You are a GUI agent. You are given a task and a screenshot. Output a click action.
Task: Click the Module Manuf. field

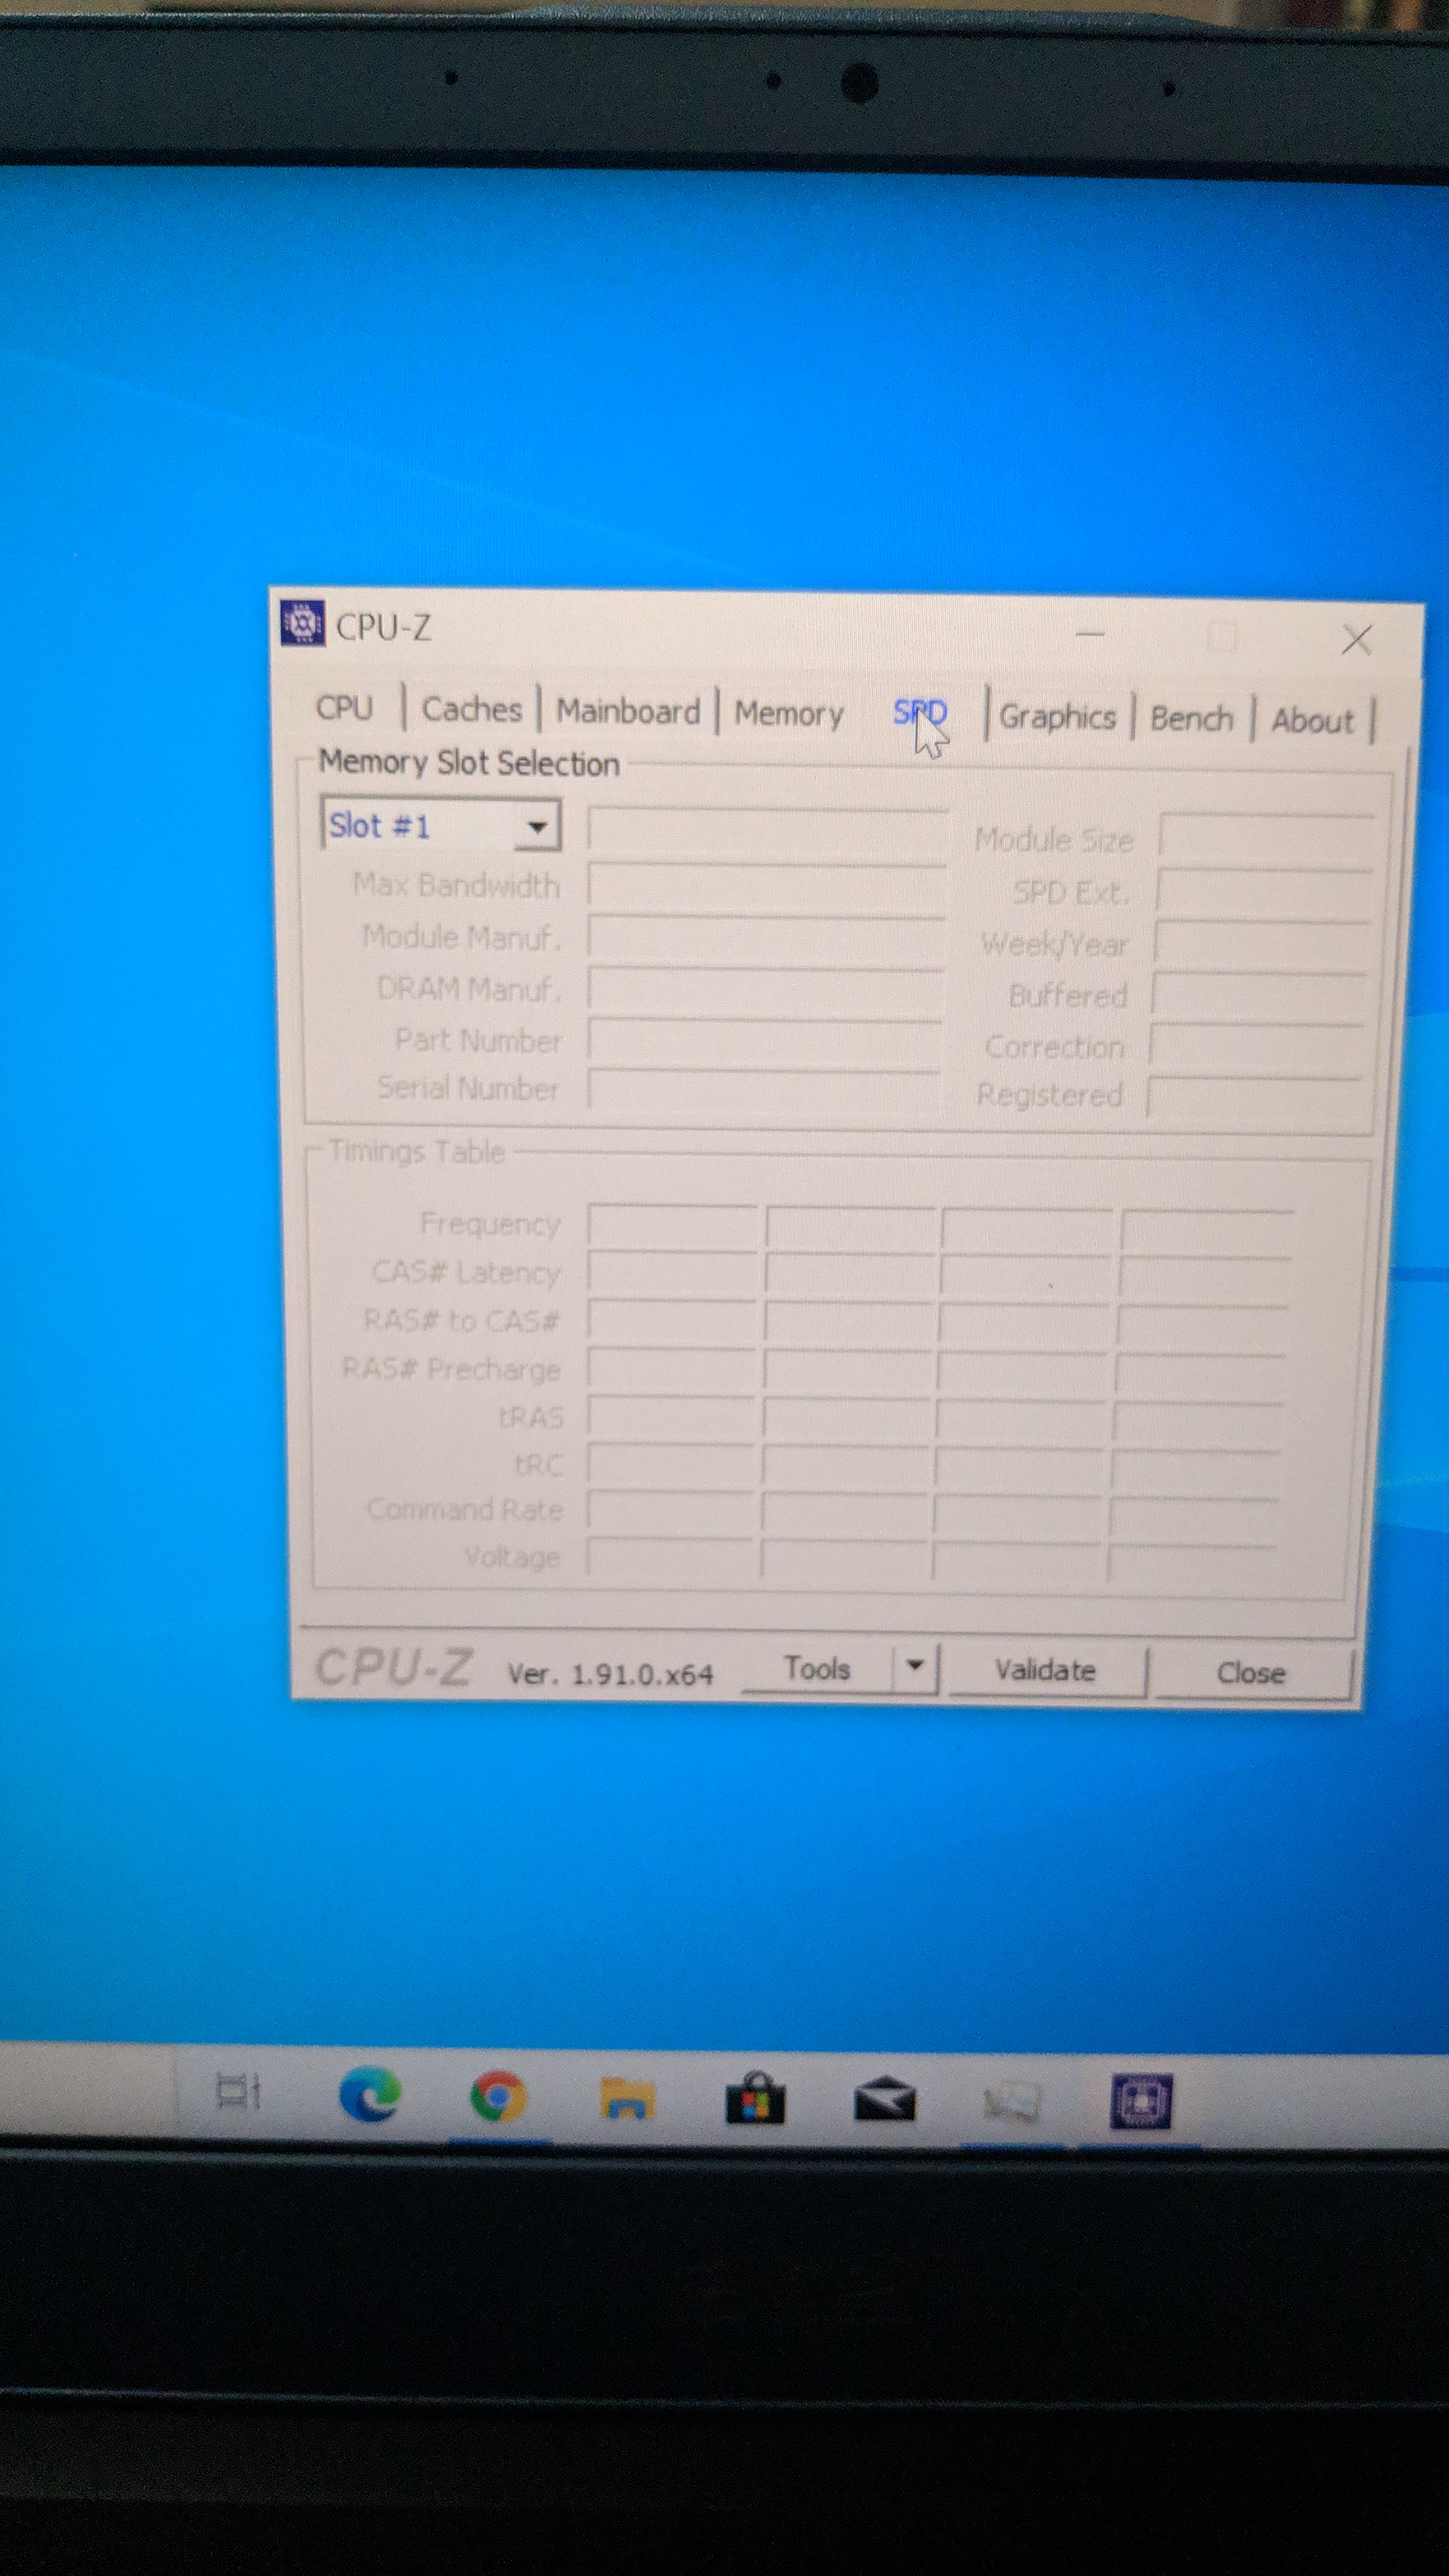[766, 938]
